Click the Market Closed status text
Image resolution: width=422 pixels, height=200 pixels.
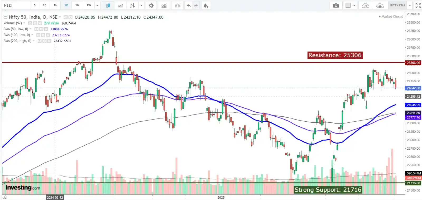392,17
